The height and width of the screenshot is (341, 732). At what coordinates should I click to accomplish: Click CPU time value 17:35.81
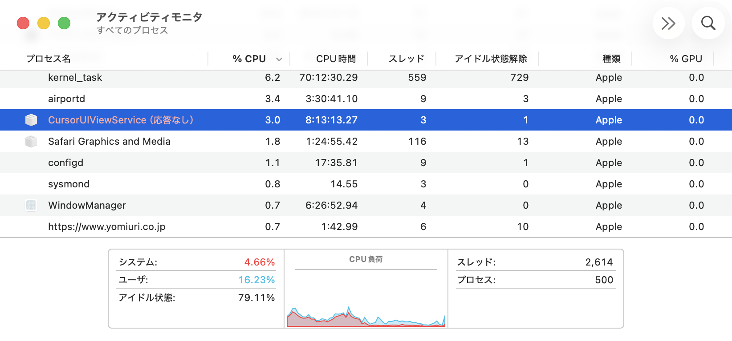click(336, 163)
